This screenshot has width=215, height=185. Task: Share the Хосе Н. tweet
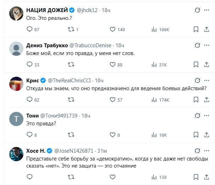click(206, 177)
